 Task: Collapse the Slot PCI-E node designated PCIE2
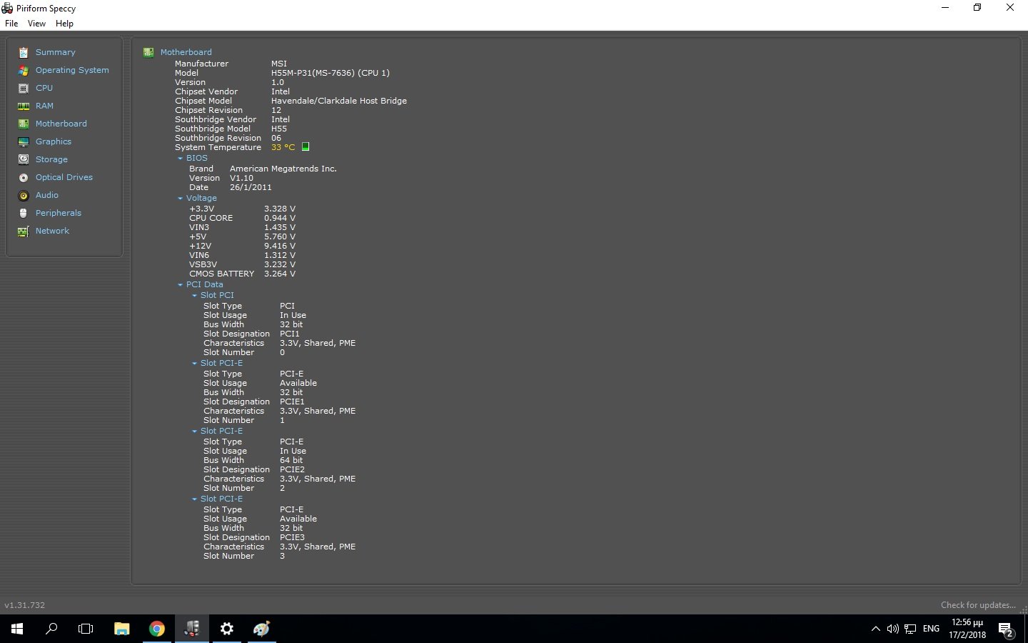coord(194,431)
